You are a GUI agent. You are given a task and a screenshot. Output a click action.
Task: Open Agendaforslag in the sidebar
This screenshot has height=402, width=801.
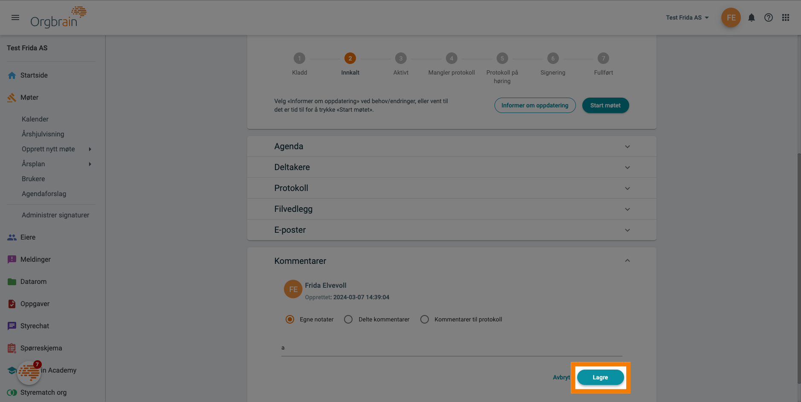click(44, 194)
